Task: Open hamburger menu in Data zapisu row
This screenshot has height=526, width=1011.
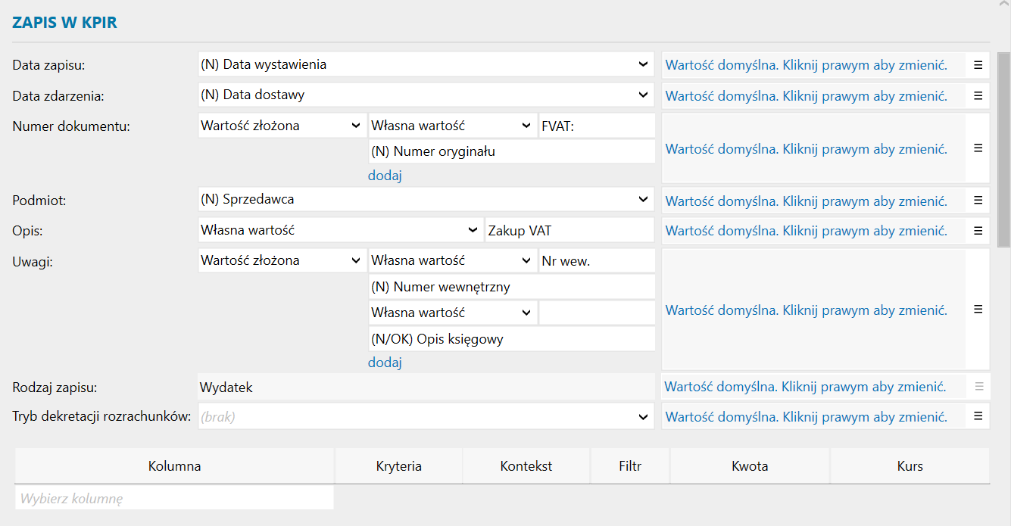Action: [978, 65]
